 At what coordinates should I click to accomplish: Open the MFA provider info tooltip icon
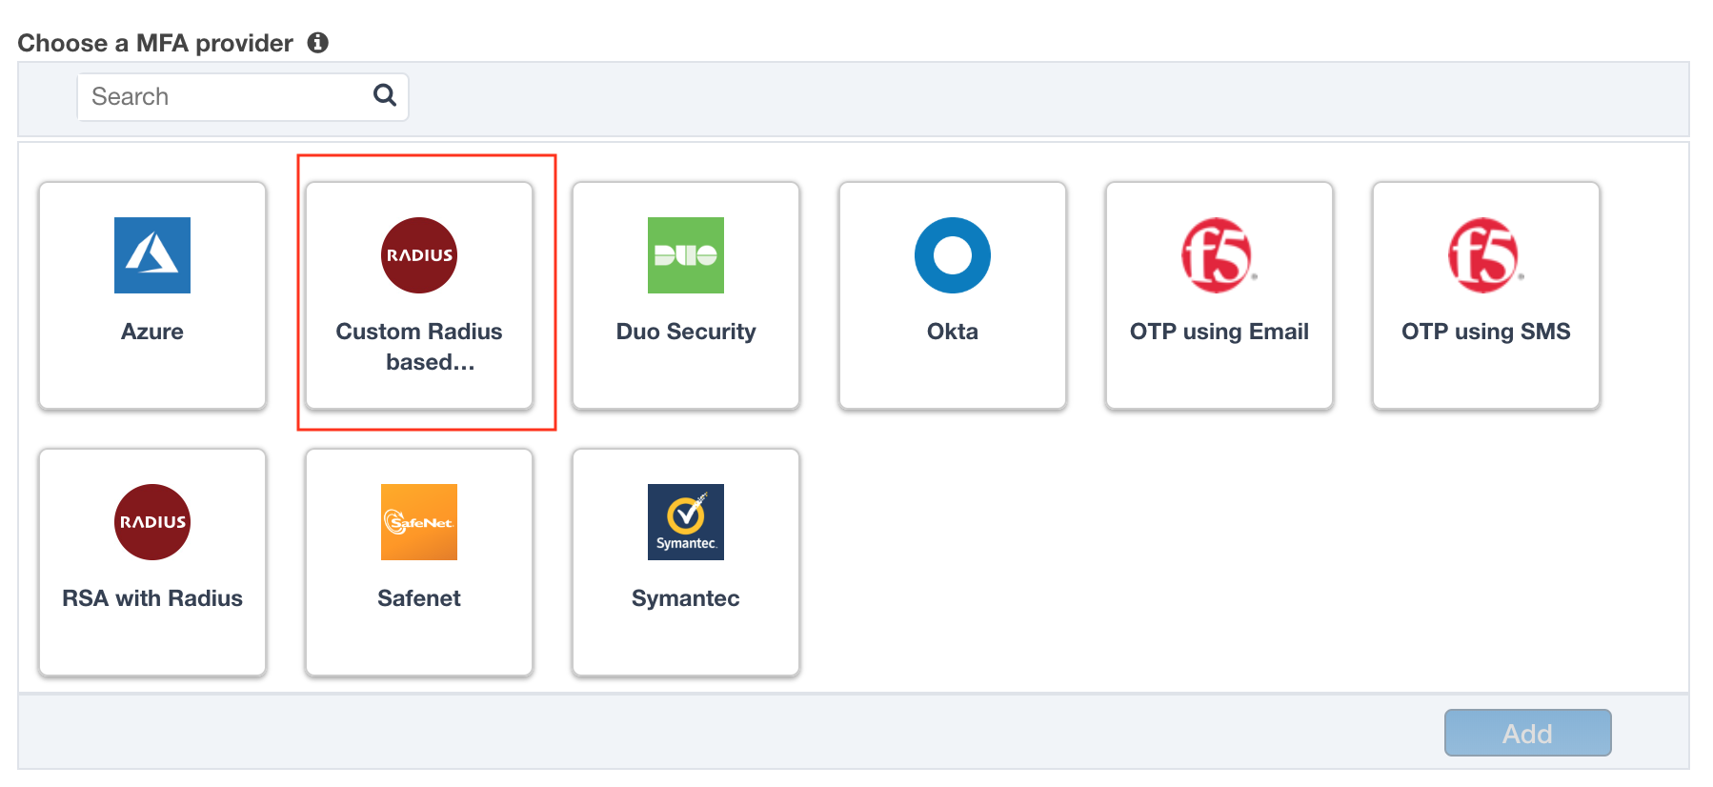pos(318,43)
